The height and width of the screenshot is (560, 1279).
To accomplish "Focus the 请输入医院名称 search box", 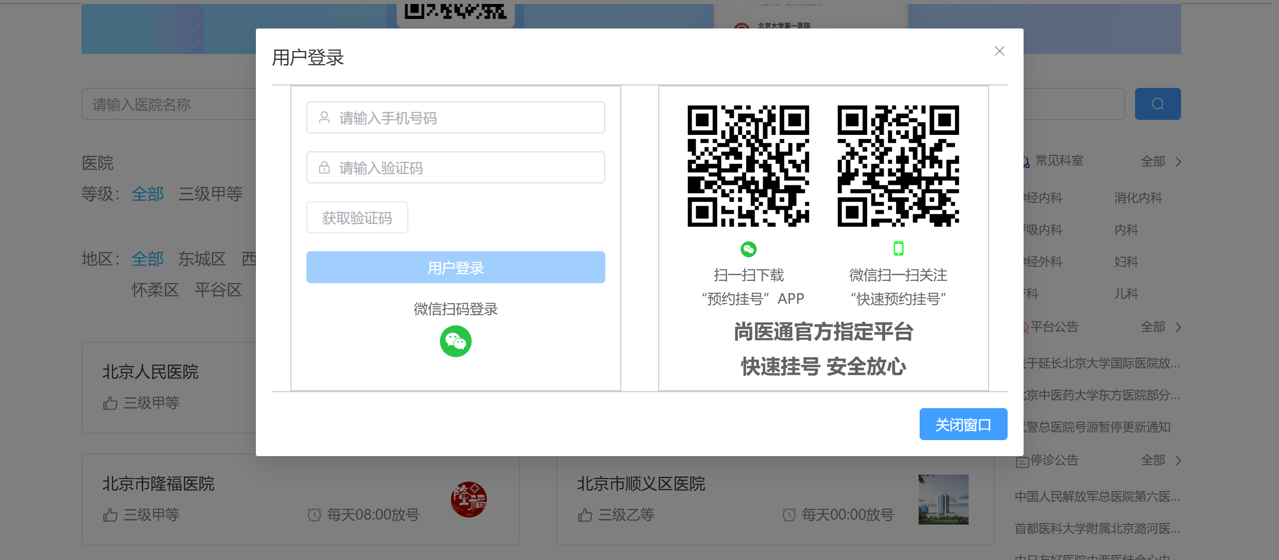I will [x=169, y=104].
